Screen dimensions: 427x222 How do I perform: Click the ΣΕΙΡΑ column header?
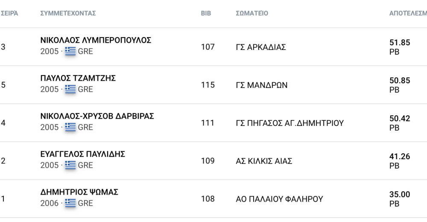9,13
